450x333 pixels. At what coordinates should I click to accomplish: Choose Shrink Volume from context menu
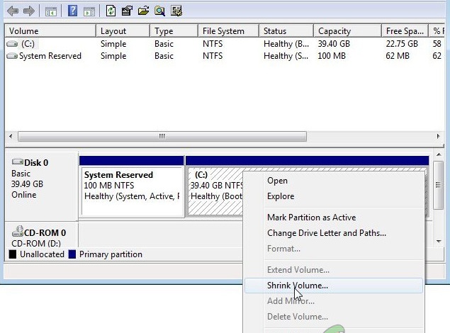point(298,286)
